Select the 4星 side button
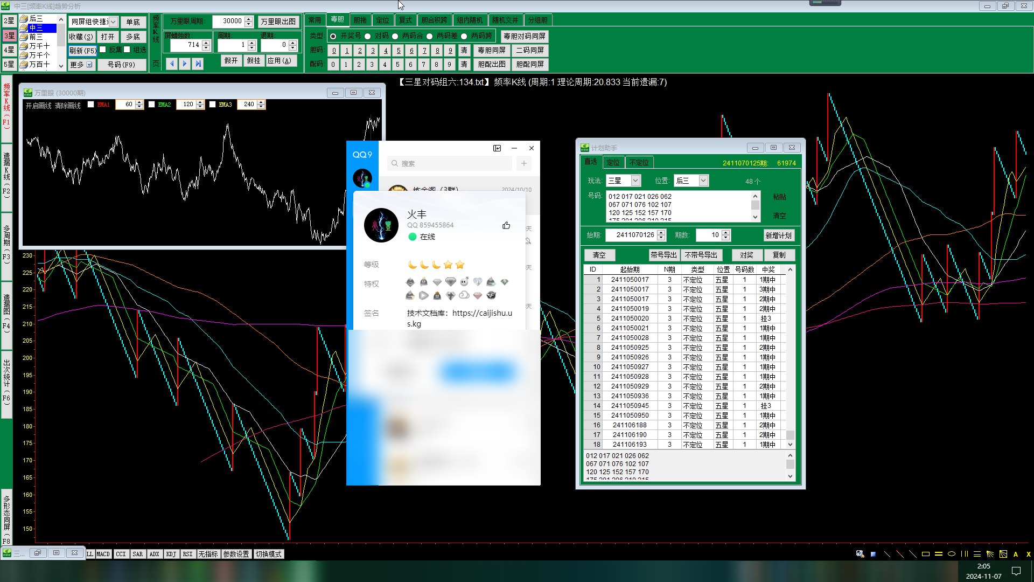The image size is (1034, 582). click(x=9, y=50)
